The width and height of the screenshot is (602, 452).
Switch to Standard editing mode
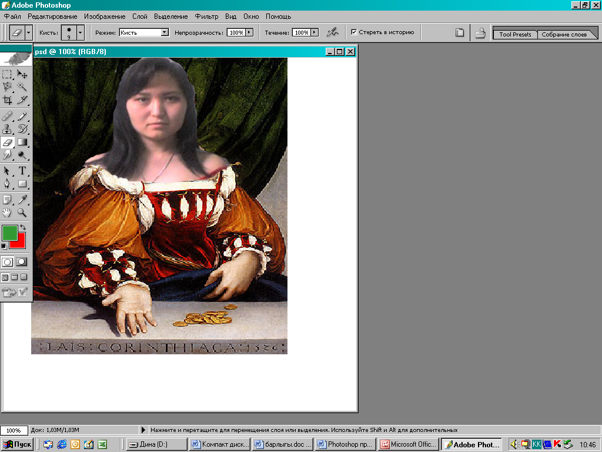point(7,262)
